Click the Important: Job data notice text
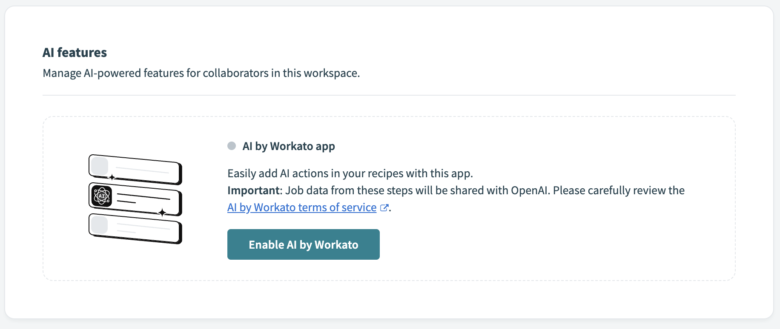 pyautogui.click(x=456, y=190)
